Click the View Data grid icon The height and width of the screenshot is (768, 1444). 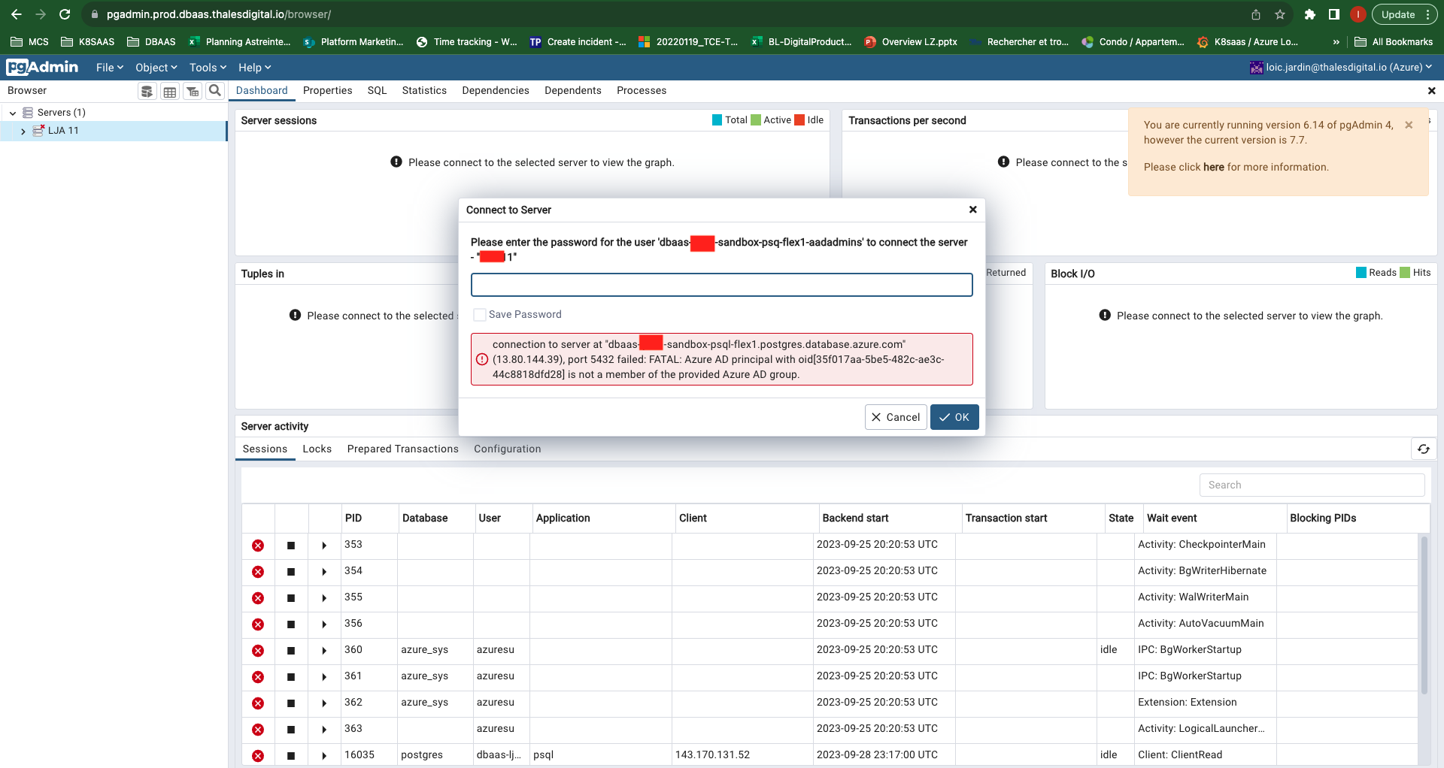point(170,91)
